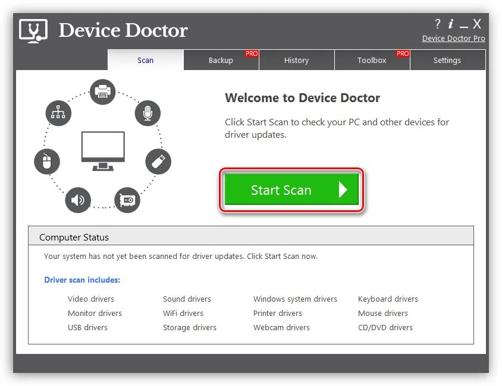The width and height of the screenshot is (502, 386).
Task: Click the PRO badge on Backup
Action: pos(252,53)
